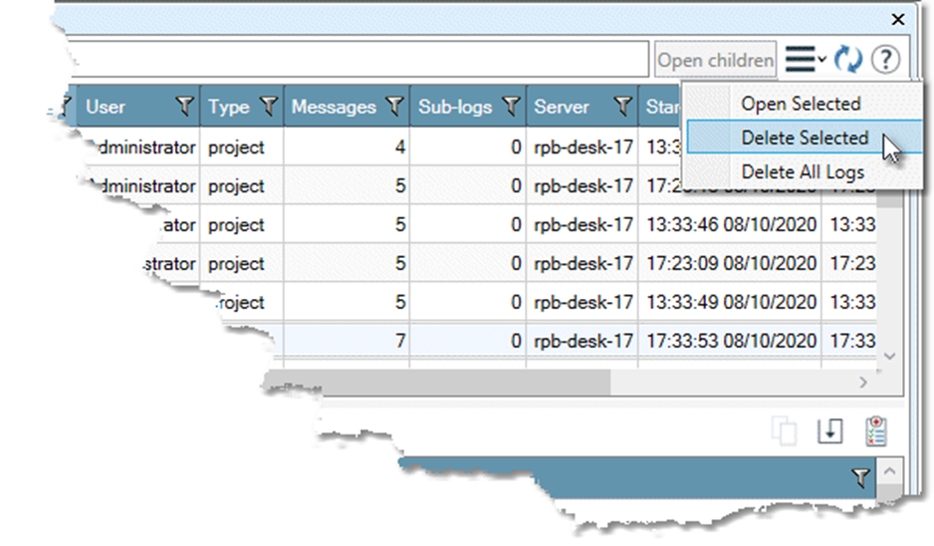The width and height of the screenshot is (934, 546).
Task: Click the search input field at top
Action: pyautogui.click(x=349, y=60)
